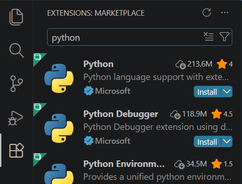Open the filter extensions funnel menu
Image resolution: width=242 pixels, height=184 pixels.
point(224,37)
